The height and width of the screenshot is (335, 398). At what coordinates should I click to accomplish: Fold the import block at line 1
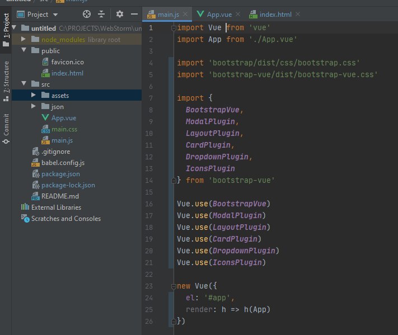coord(174,28)
